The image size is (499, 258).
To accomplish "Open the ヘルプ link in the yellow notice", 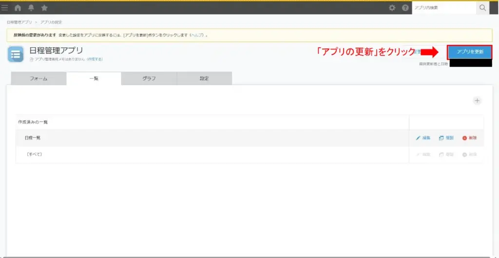I will [x=197, y=35].
